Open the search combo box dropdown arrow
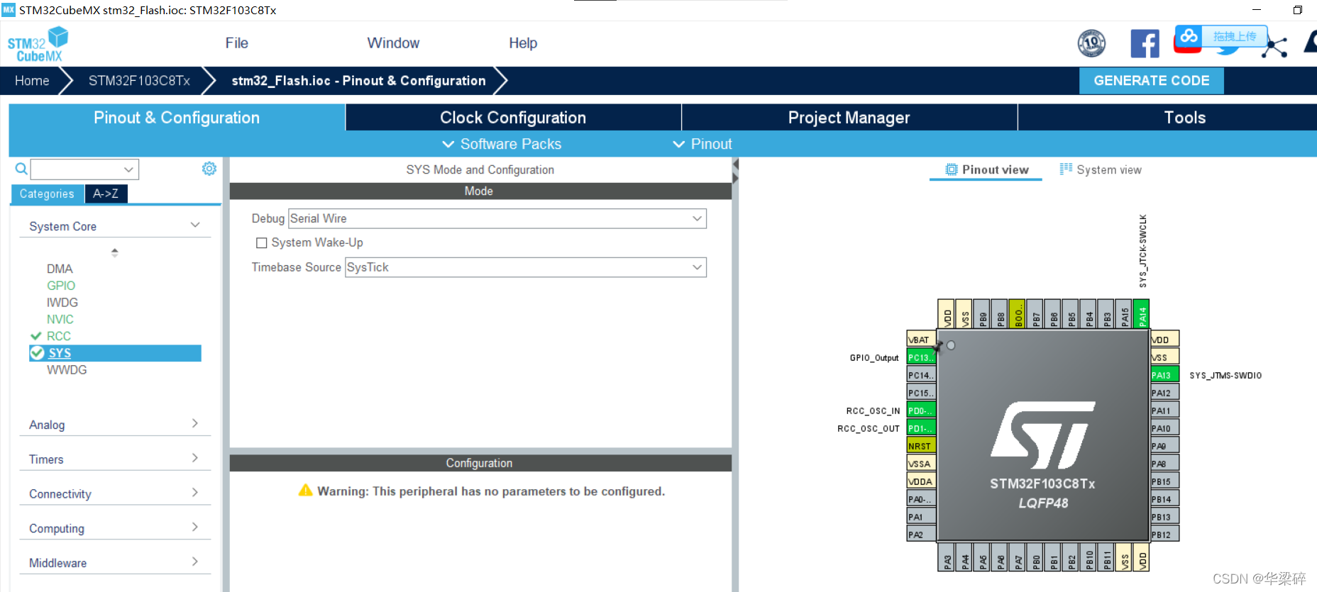 click(x=128, y=169)
